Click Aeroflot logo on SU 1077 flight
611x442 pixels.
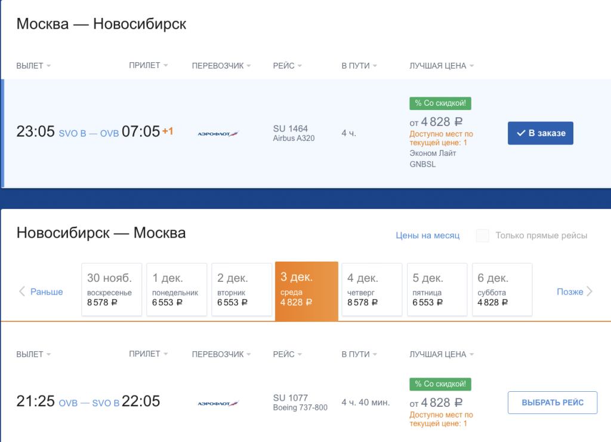[x=218, y=403]
